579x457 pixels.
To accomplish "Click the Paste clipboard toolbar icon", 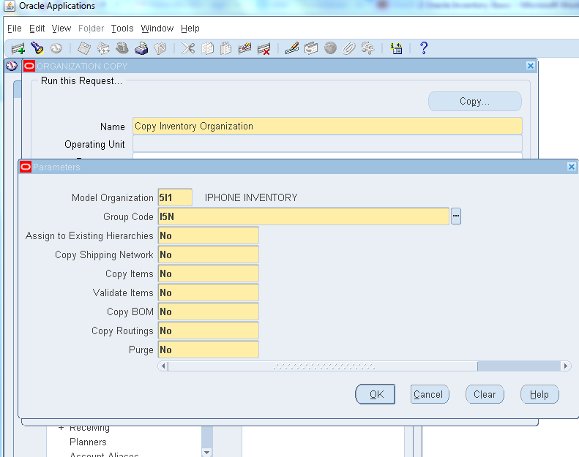I will 225,48.
